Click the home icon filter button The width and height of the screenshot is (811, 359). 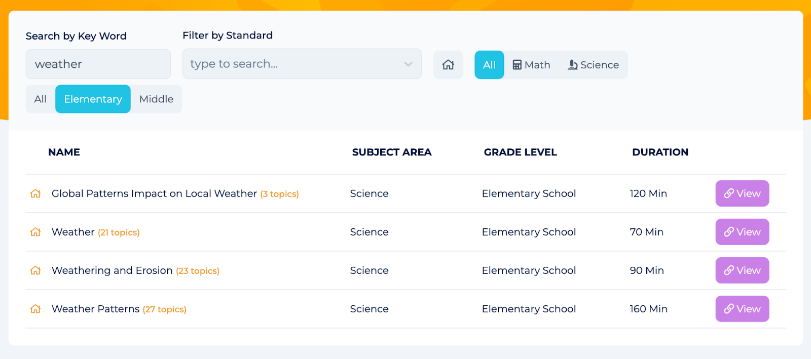(448, 65)
